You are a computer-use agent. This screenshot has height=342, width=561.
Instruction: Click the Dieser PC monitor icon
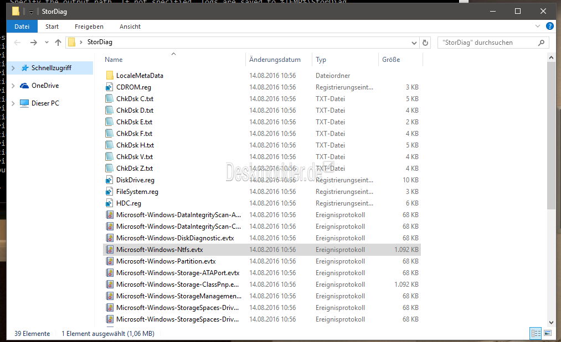pyautogui.click(x=24, y=103)
